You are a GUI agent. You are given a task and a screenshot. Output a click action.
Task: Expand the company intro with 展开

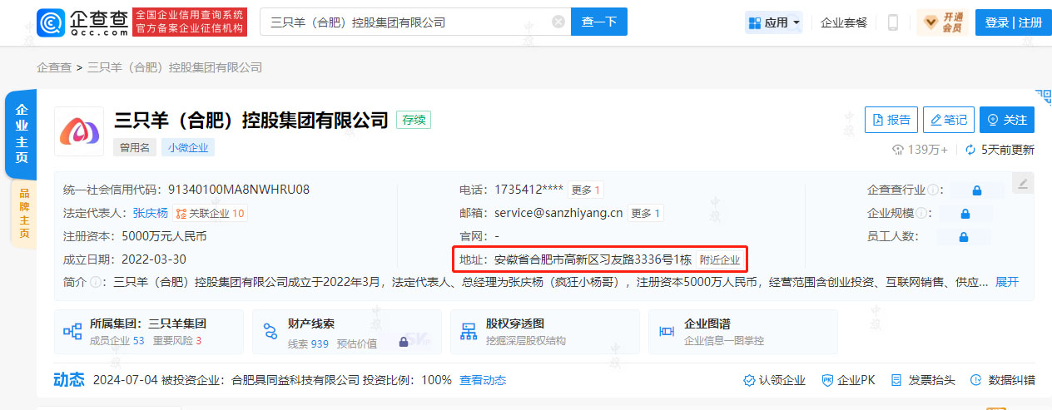(1007, 282)
